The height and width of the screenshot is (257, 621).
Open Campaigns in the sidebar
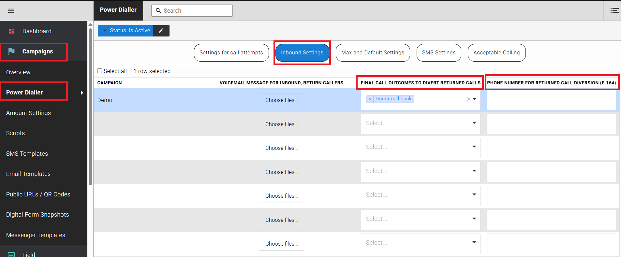(37, 51)
